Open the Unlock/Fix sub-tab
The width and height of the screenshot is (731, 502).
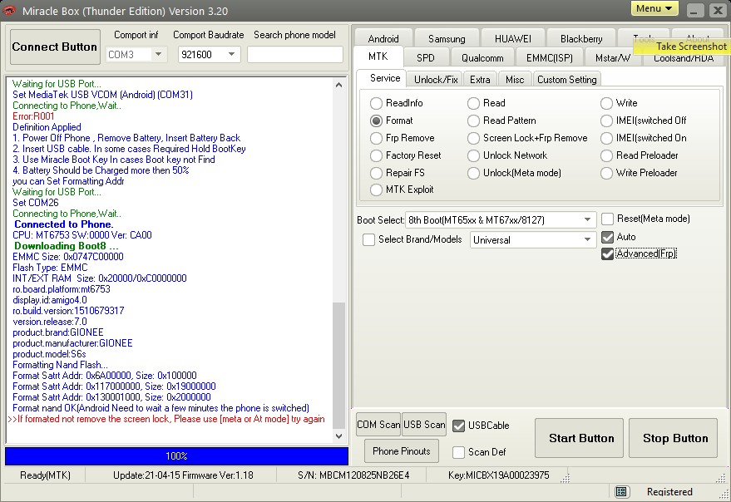pos(436,79)
